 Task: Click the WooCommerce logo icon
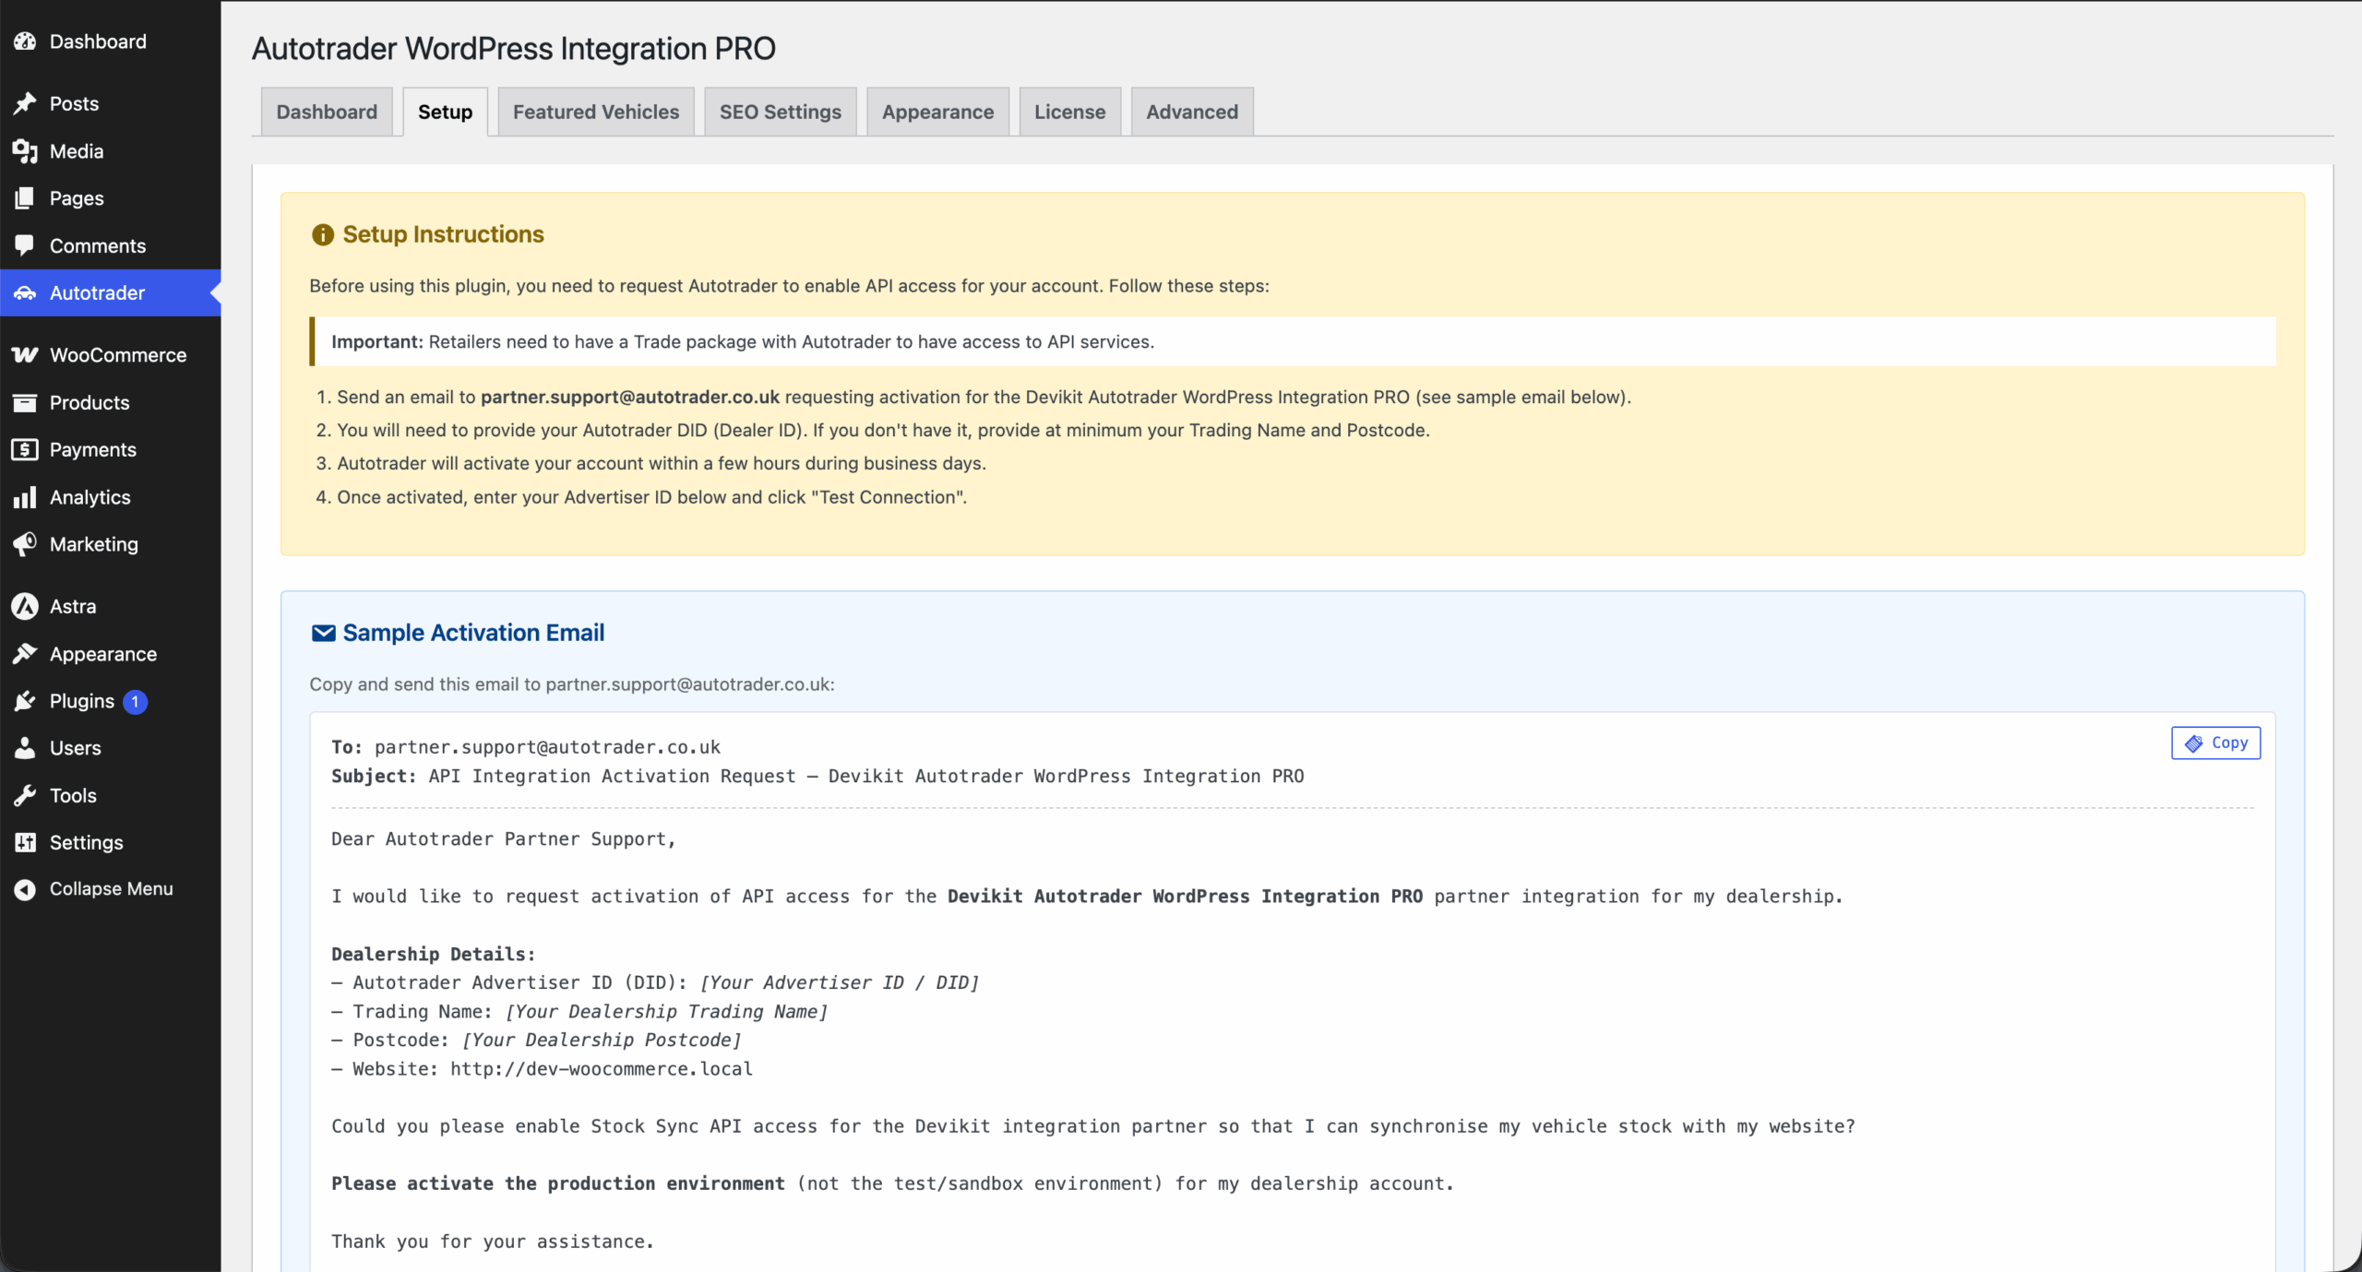[25, 355]
